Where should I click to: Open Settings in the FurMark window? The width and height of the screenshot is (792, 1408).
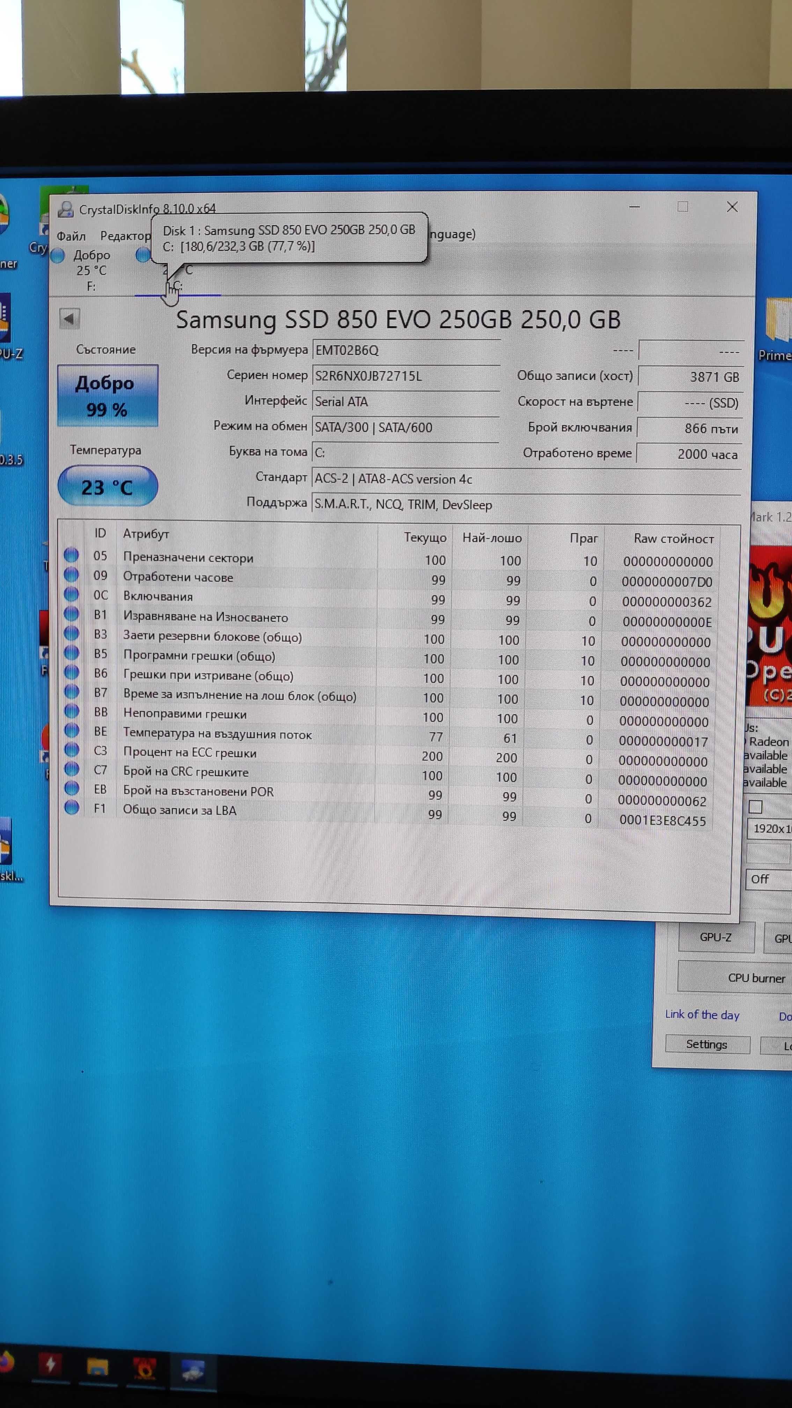(x=707, y=1044)
